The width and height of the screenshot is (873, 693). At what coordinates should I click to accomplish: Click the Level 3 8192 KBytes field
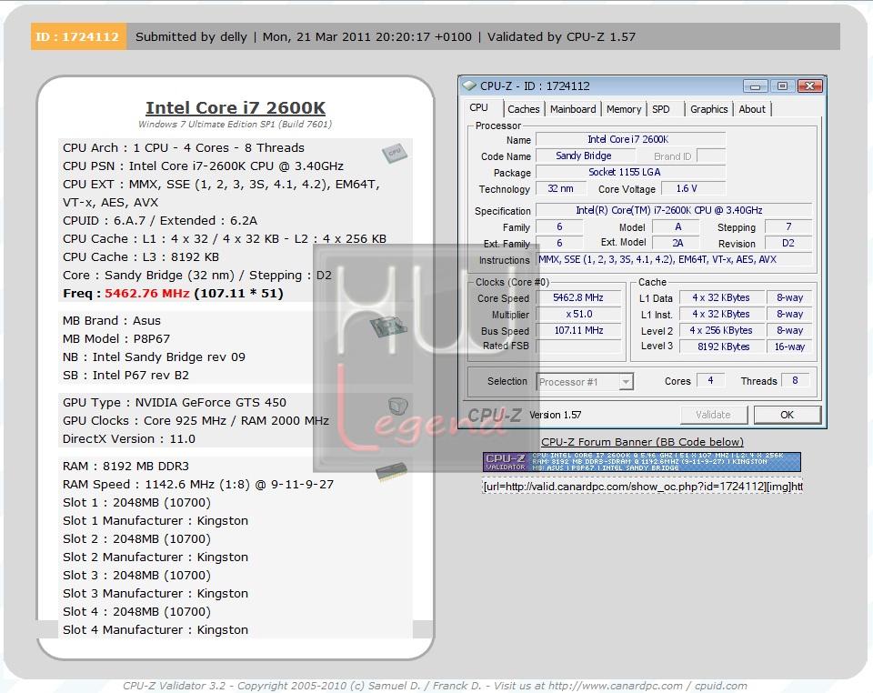(720, 346)
